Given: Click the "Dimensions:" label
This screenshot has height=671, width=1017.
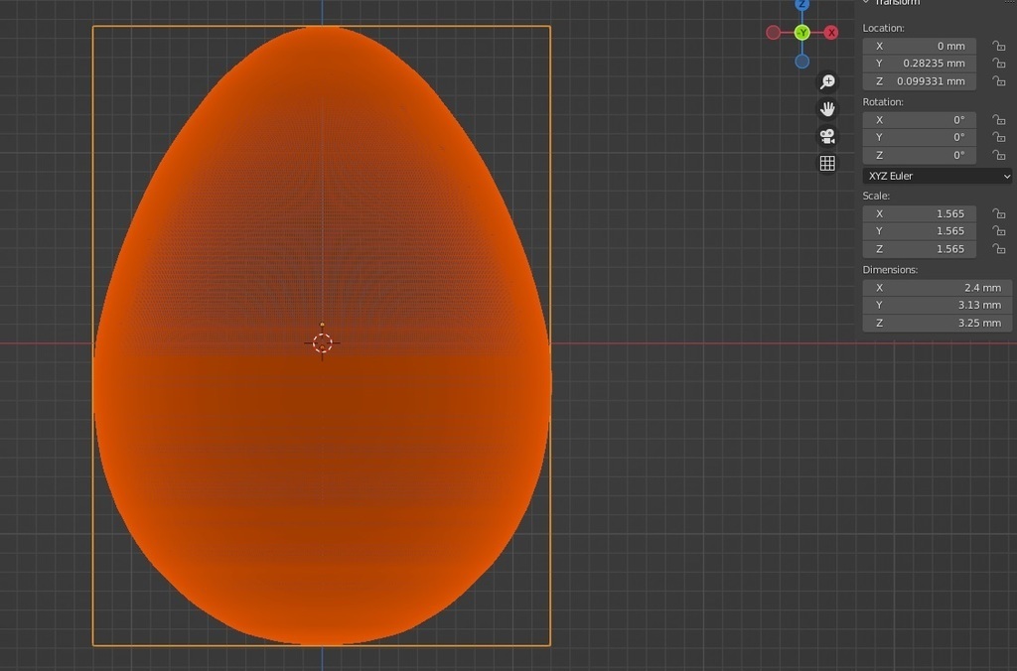Looking at the screenshot, I should coord(890,270).
